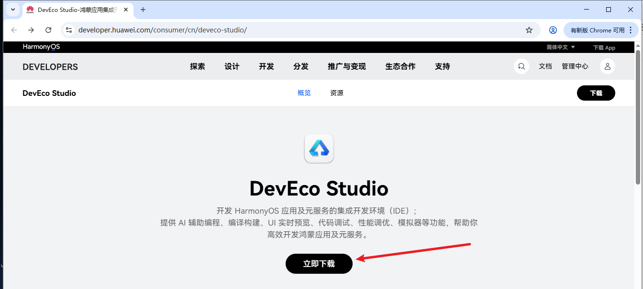Open the 分发 menu

point(301,66)
